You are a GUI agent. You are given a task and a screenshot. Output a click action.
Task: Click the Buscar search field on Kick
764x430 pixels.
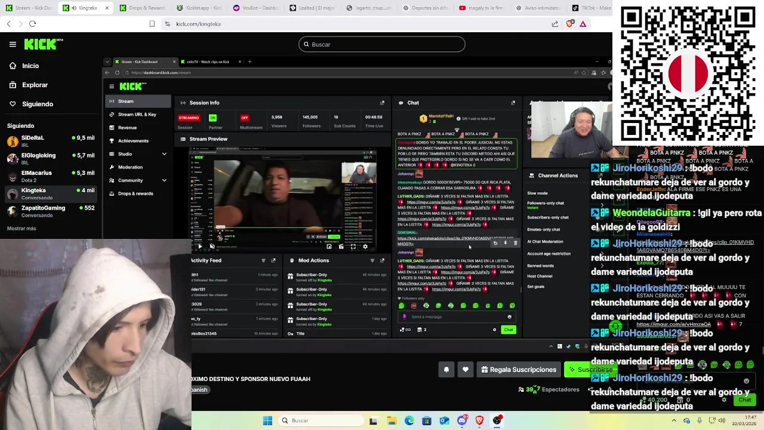(382, 44)
